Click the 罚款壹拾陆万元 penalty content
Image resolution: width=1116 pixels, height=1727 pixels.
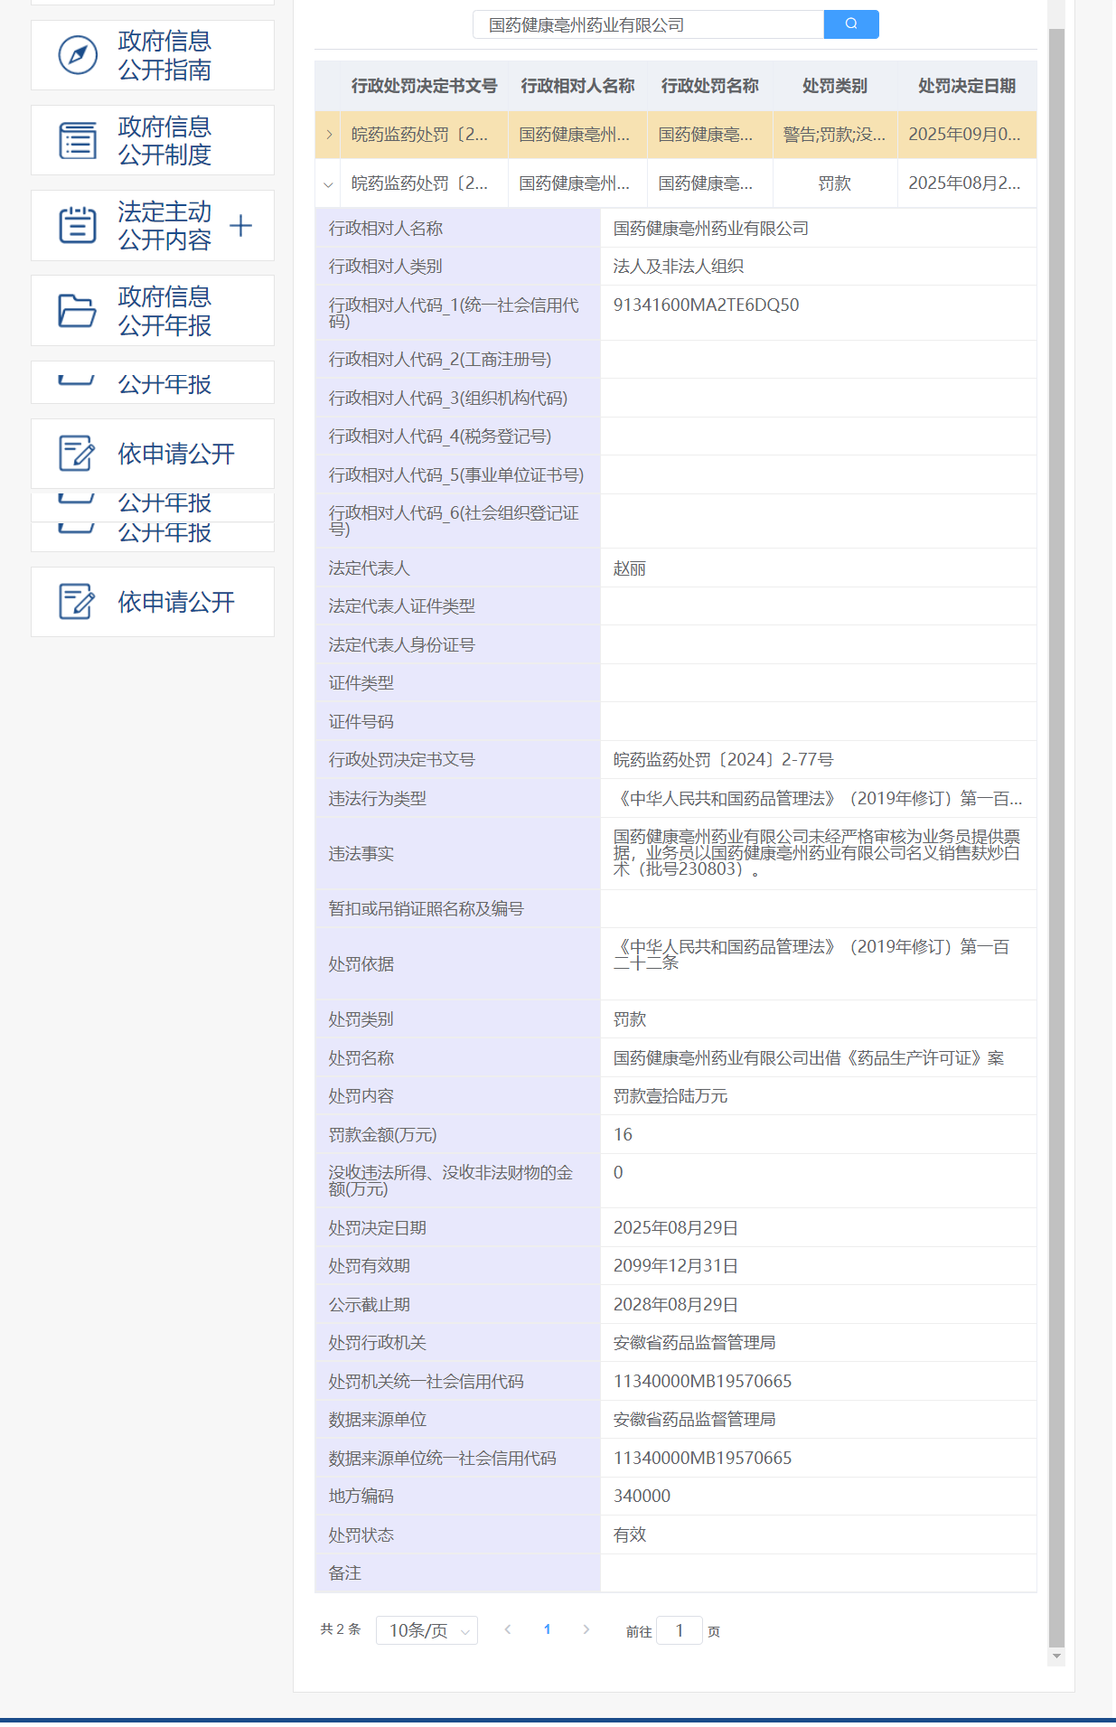click(671, 1096)
